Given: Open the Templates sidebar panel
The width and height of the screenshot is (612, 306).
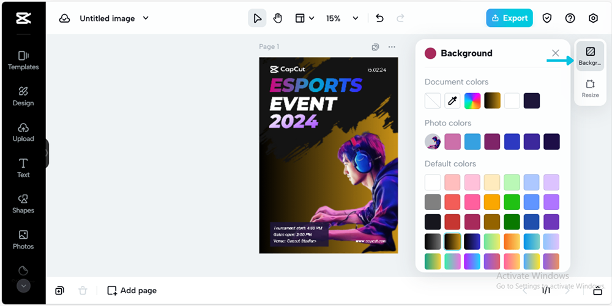Looking at the screenshot, I should click(x=23, y=61).
